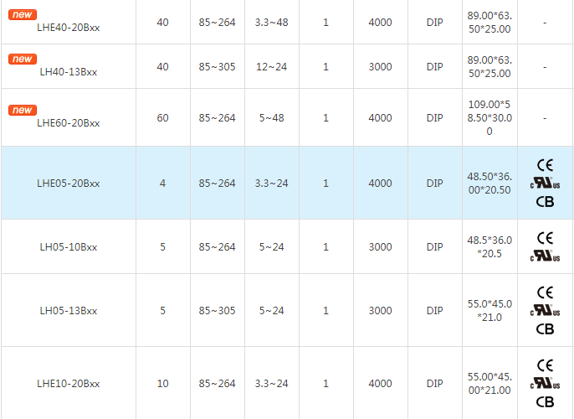Click the CB mark in LH05-13Bxx row
Image resolution: width=574 pixels, height=419 pixels.
[x=545, y=329]
